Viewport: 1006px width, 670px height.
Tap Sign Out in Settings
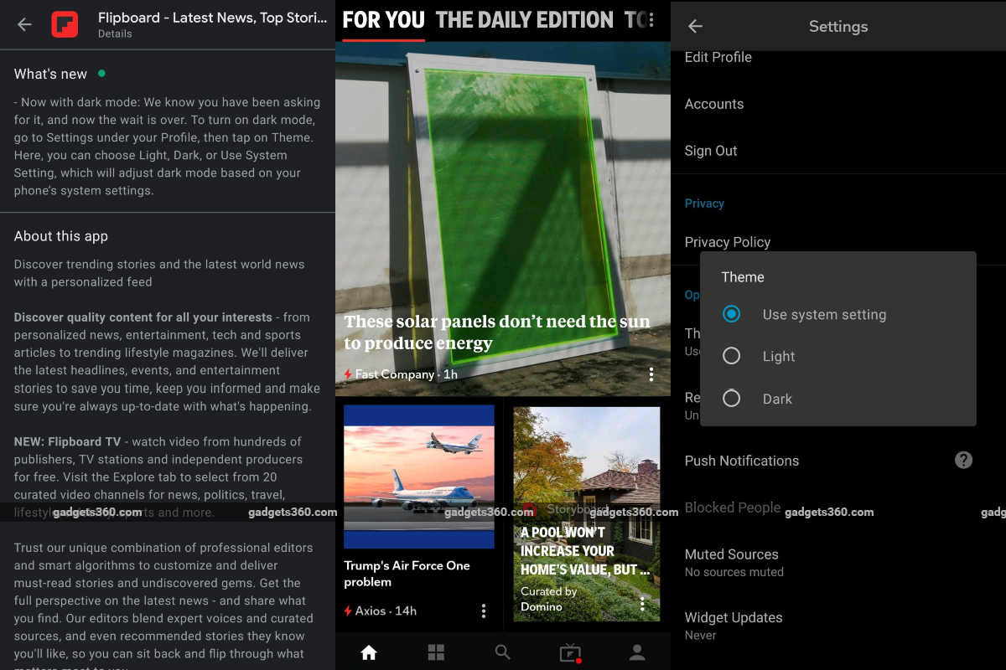[712, 151]
